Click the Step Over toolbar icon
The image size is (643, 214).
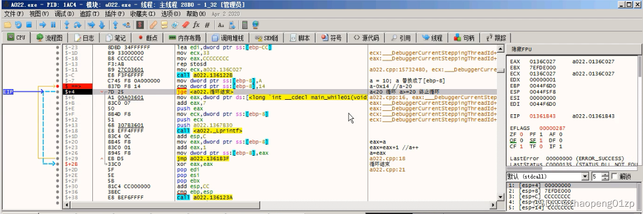tap(77, 25)
